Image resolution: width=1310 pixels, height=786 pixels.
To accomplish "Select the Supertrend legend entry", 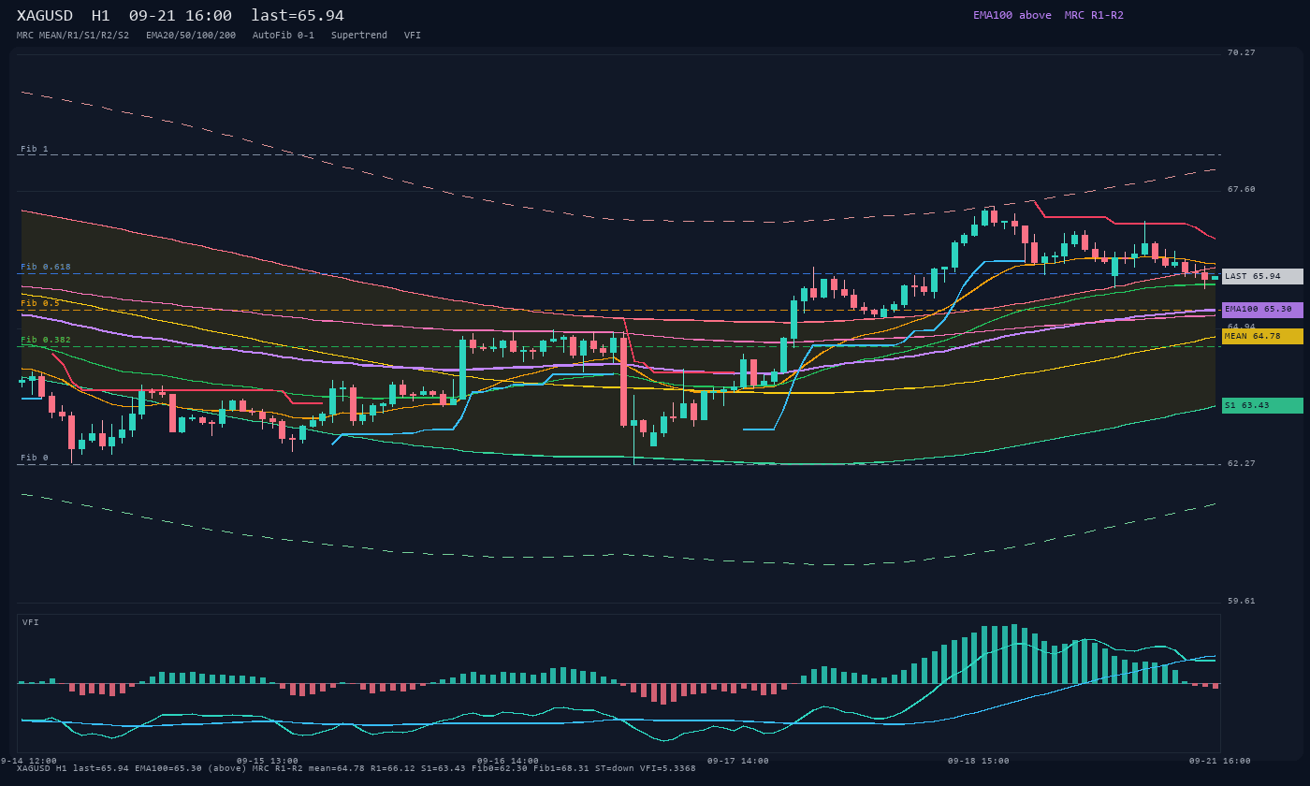I will point(359,36).
